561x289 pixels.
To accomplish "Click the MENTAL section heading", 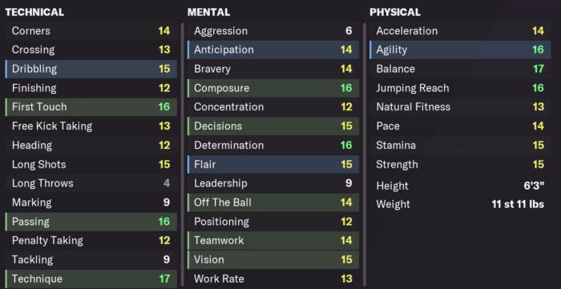I will click(x=208, y=12).
